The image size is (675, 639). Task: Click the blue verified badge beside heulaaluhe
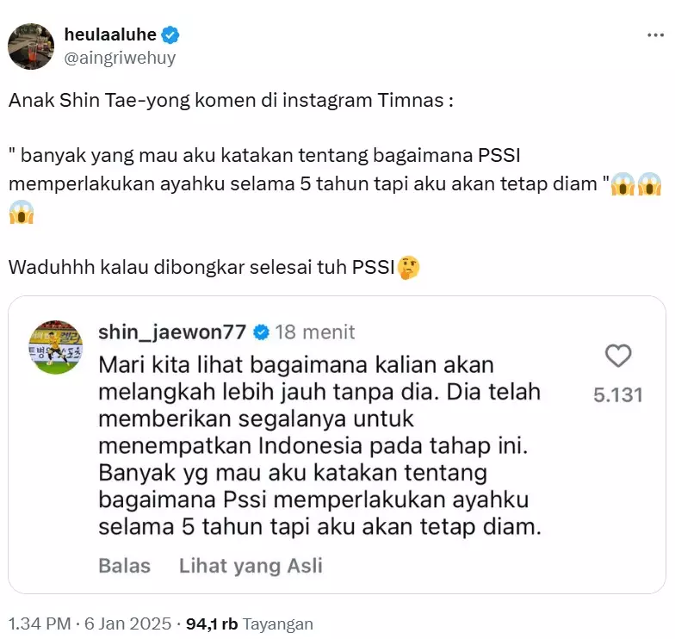coord(170,34)
